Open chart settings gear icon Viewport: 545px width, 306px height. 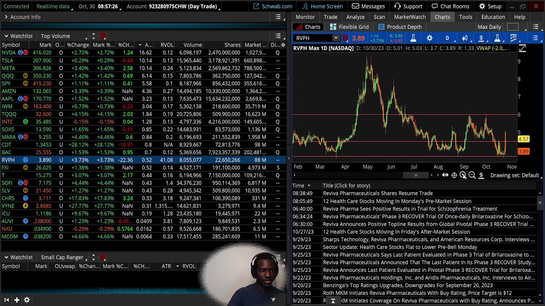(430, 38)
